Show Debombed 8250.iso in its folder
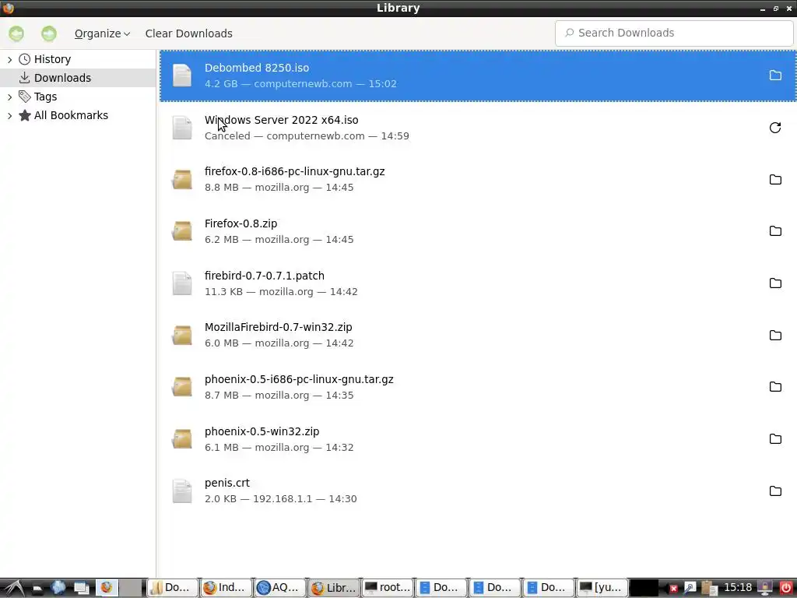The image size is (797, 598). (x=775, y=76)
